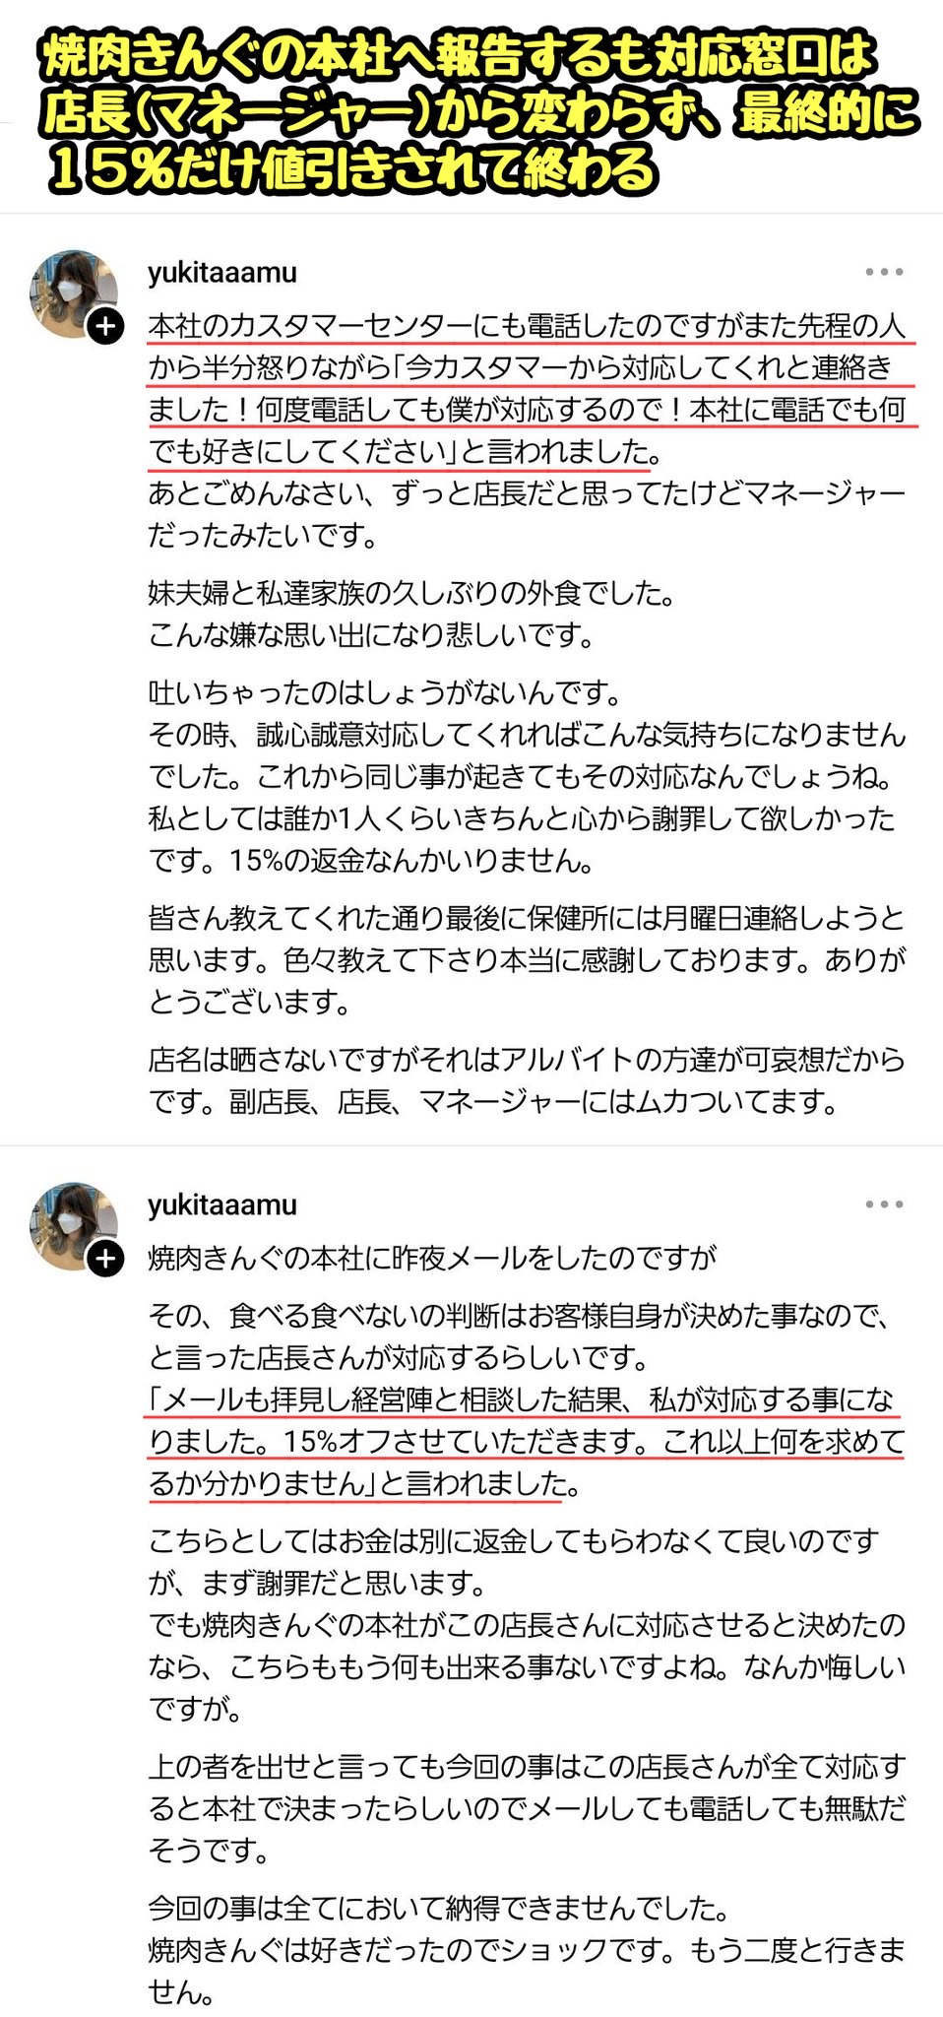Image resolution: width=943 pixels, height=2017 pixels.
Task: Tap the follow plus icon on first post avatar
Action: [x=106, y=326]
